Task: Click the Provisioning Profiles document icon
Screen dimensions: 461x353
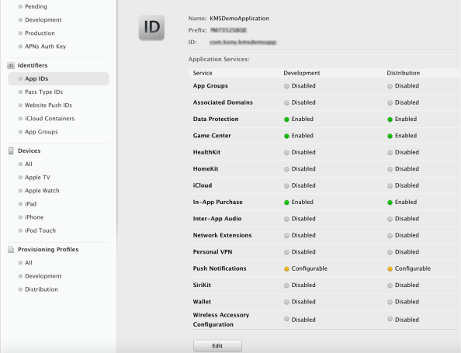Action: (11, 250)
